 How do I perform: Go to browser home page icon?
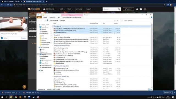coord(11,5)
